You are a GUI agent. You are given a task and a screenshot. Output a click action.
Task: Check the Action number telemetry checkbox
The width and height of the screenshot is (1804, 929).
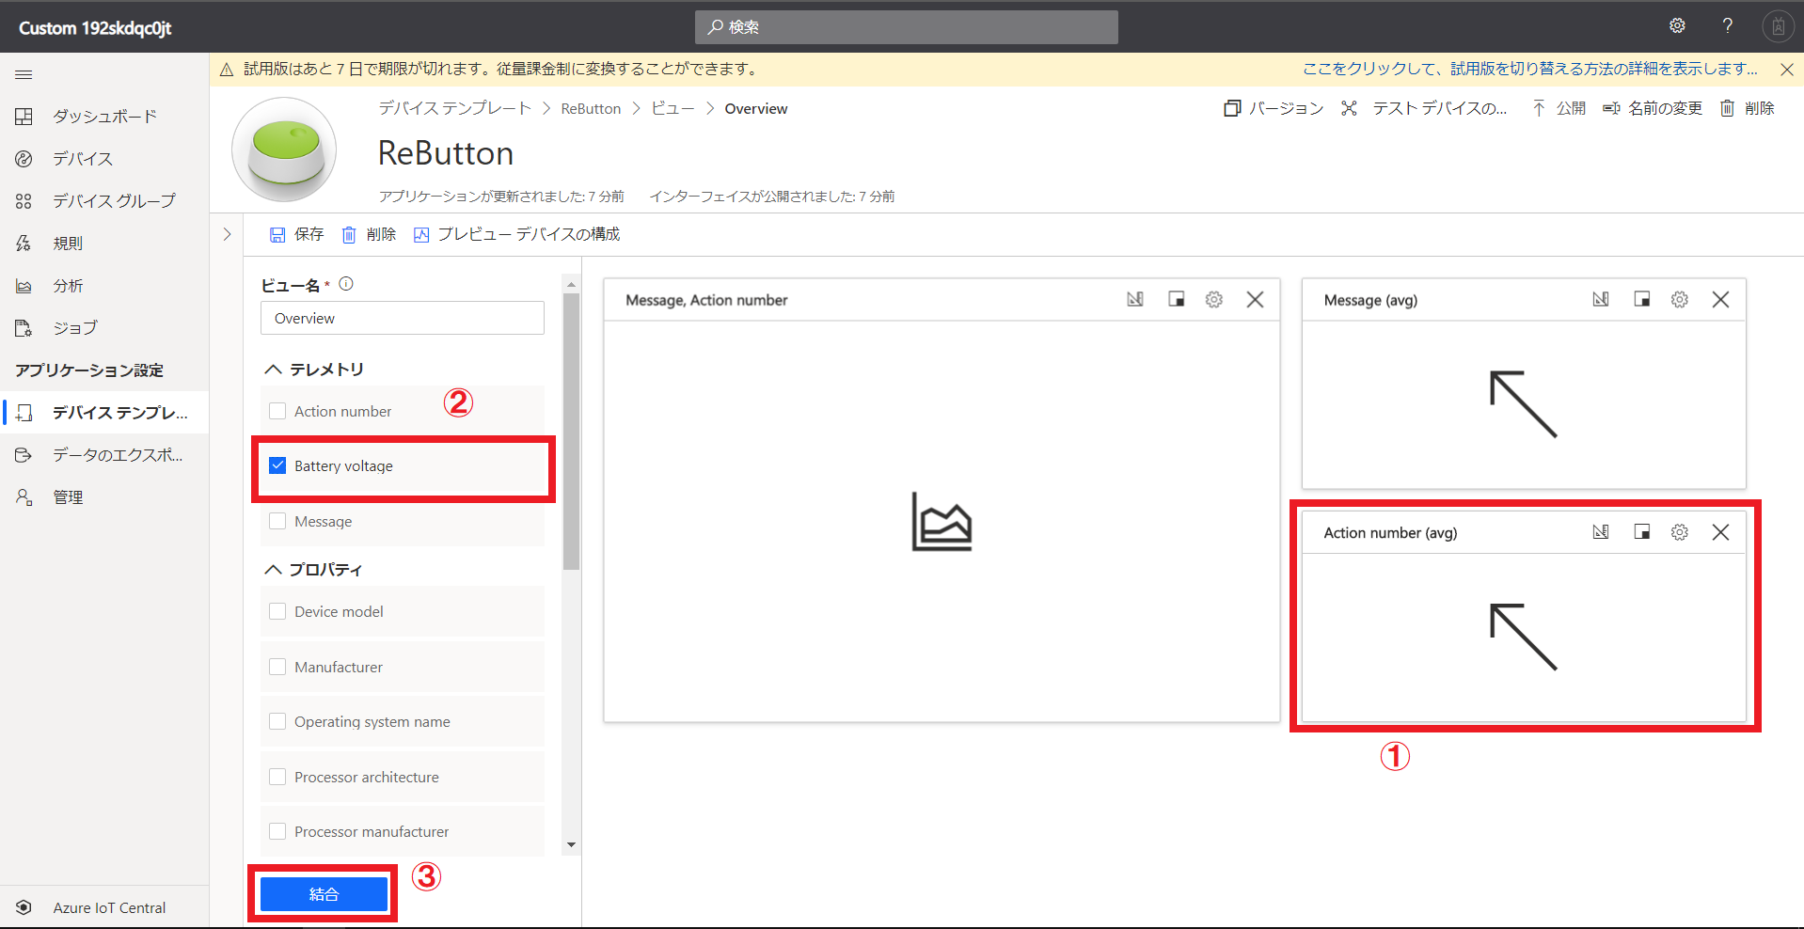pos(277,411)
